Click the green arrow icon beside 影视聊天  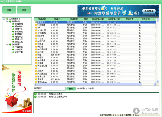(x=13, y=34)
